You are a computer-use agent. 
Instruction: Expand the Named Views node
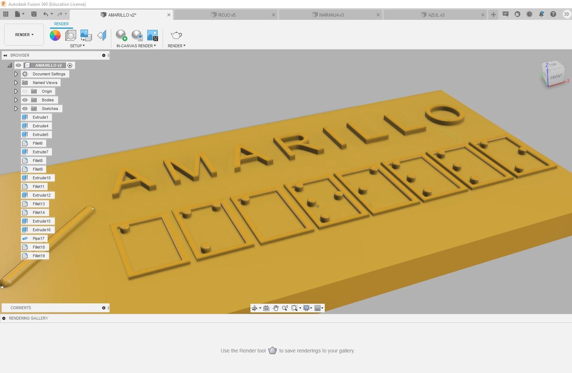(x=16, y=83)
